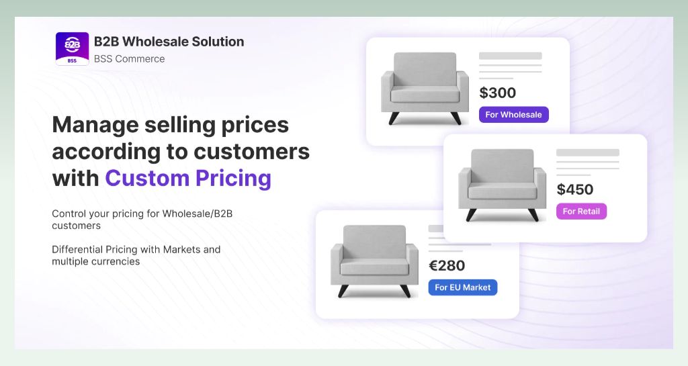
Task: Select the armchair image in the retail card
Action: [x=502, y=185]
